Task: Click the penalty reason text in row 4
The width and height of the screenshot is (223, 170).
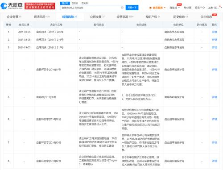Action: tap(99, 69)
